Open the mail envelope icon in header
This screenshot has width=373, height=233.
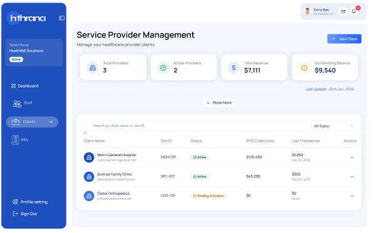coord(343,11)
